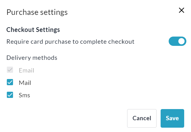Click the Sms label text
The height and width of the screenshot is (132, 191).
coord(24,95)
